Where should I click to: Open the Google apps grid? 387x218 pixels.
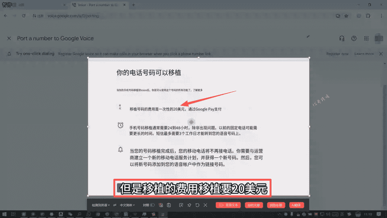(366, 38)
